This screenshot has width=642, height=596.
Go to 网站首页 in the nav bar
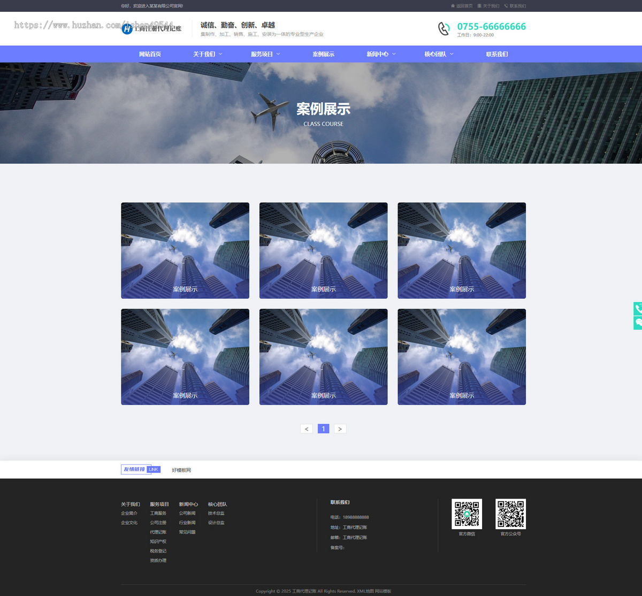point(150,54)
